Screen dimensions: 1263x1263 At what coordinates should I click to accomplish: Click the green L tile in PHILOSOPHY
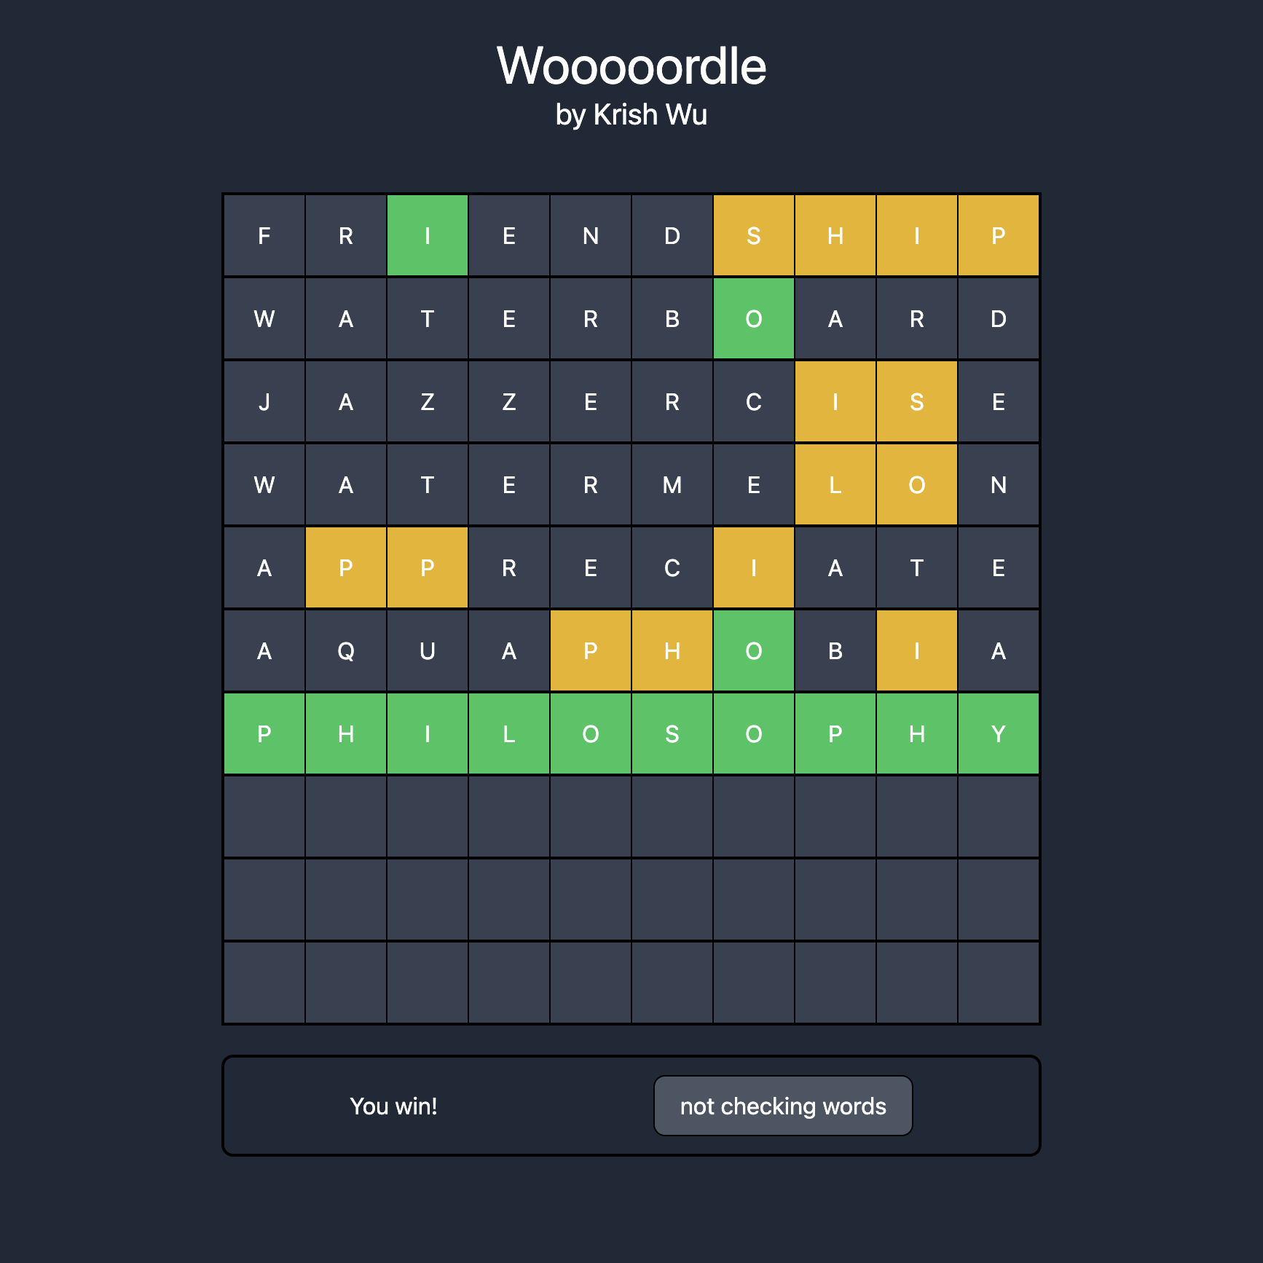(x=509, y=733)
